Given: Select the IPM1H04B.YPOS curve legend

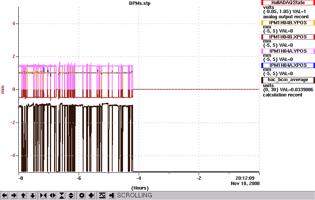Looking at the screenshot, I should coord(288,23).
